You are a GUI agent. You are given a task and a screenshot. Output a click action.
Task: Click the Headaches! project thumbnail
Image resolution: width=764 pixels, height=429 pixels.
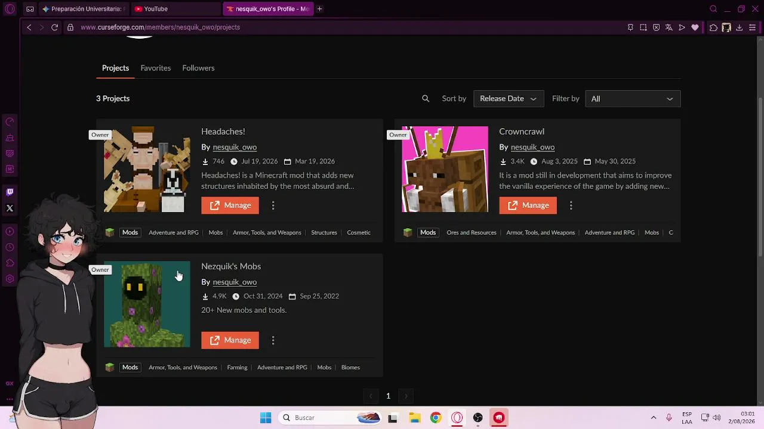tap(147, 169)
